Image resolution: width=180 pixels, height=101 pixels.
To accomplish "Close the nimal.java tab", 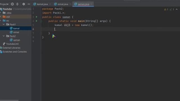I will point(70,4).
